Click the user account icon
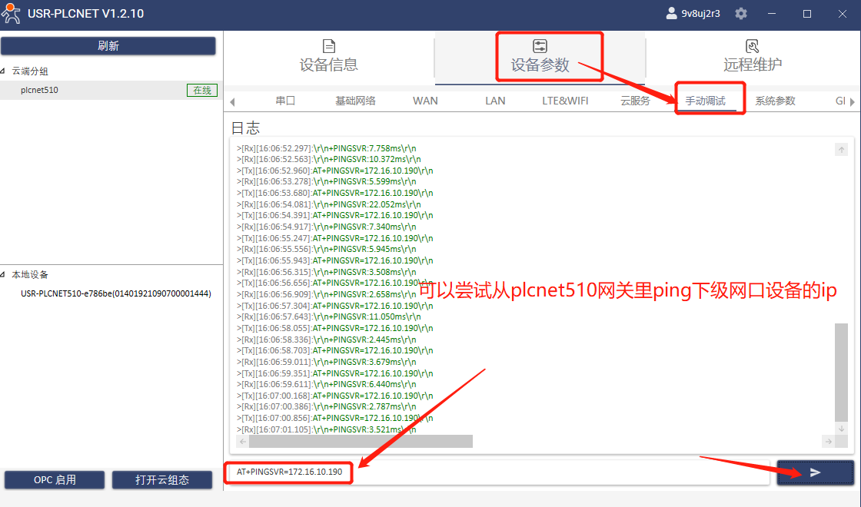The width and height of the screenshot is (861, 507). click(671, 14)
